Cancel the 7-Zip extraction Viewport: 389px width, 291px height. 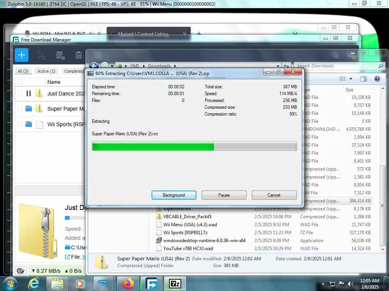click(274, 195)
